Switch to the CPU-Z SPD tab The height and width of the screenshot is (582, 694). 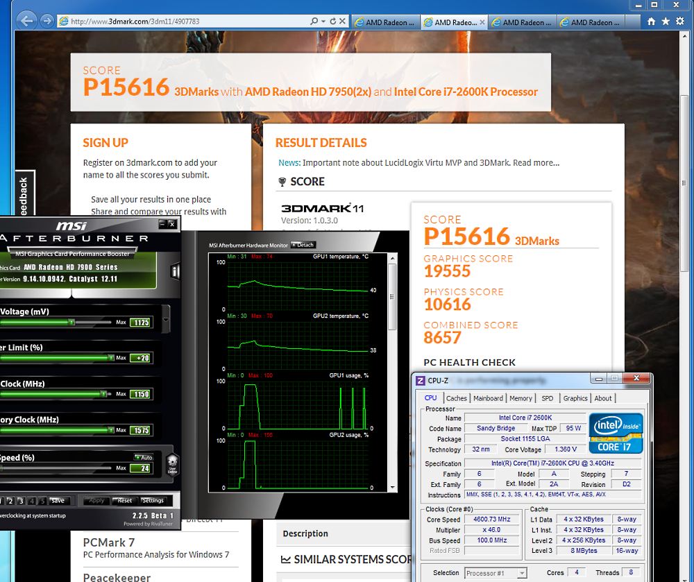(x=548, y=398)
